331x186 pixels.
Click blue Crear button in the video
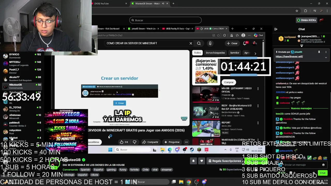point(119,103)
